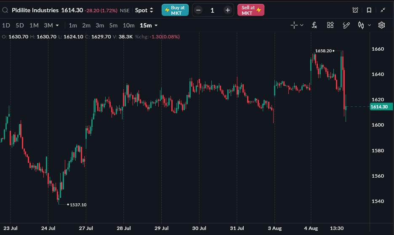Viewport: 394px width, 235px height.
Task: Click the 13:30 time label
Action: coord(337,228)
